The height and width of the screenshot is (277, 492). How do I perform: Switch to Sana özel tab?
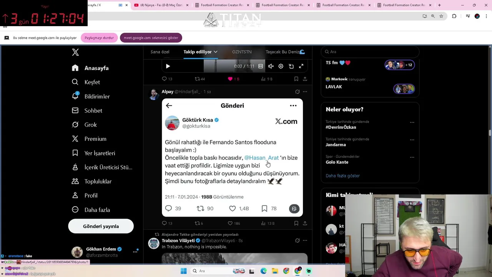(160, 52)
